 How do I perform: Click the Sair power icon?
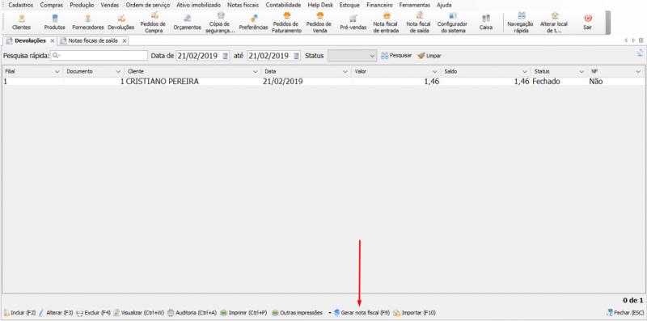pos(588,23)
